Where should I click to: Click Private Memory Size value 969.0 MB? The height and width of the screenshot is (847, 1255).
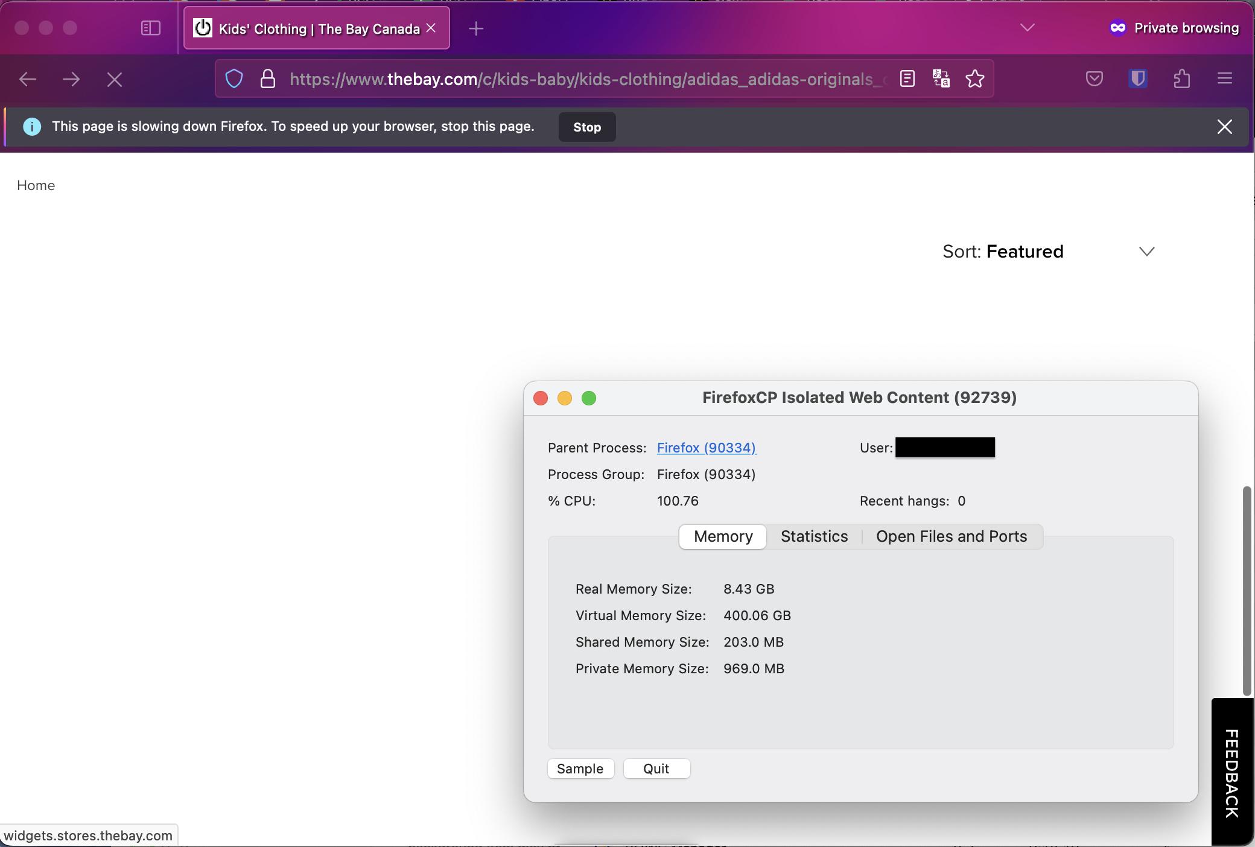coord(754,668)
